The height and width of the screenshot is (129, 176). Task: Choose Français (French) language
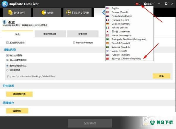point(129,20)
